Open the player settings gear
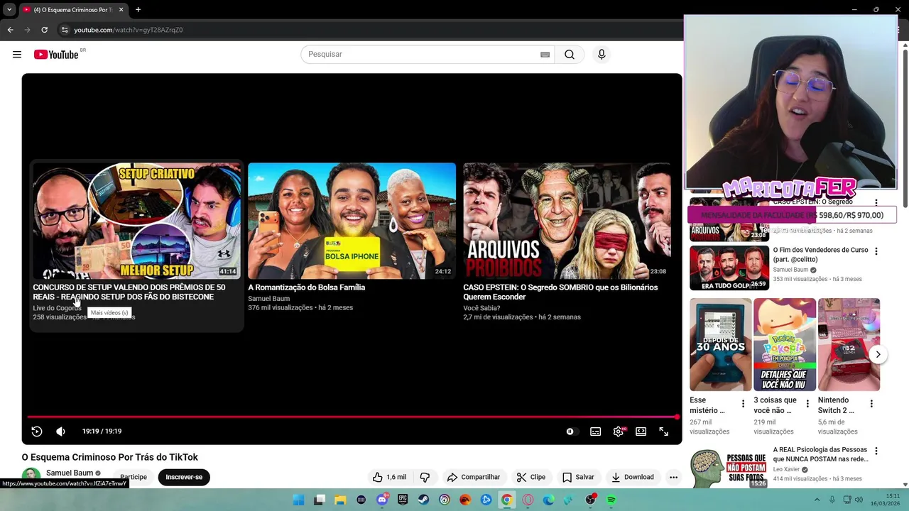 pos(619,431)
